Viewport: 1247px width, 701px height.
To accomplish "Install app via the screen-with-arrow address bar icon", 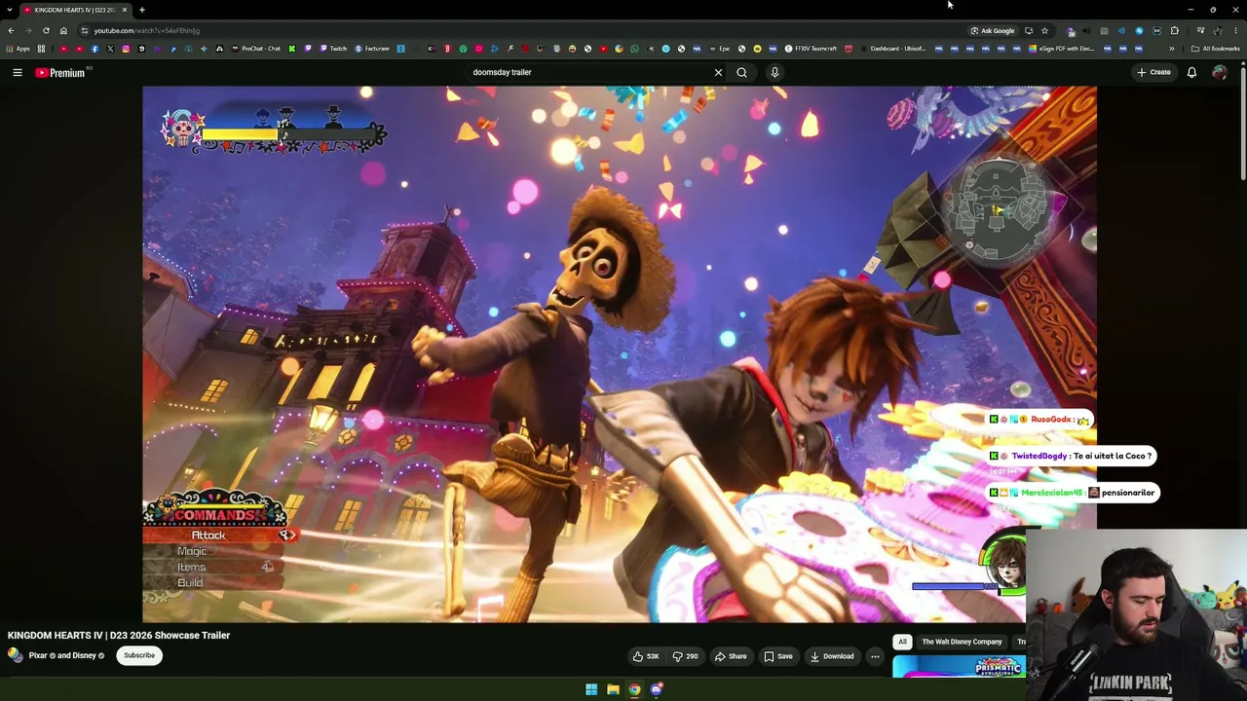I will click(1029, 30).
